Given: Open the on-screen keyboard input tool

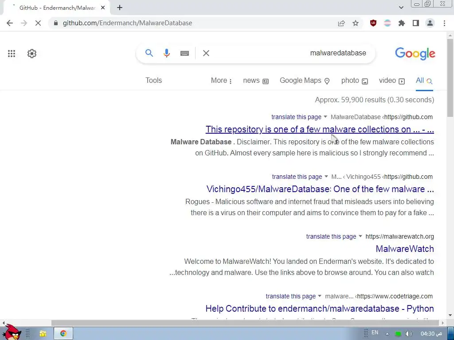Looking at the screenshot, I should pos(184,53).
